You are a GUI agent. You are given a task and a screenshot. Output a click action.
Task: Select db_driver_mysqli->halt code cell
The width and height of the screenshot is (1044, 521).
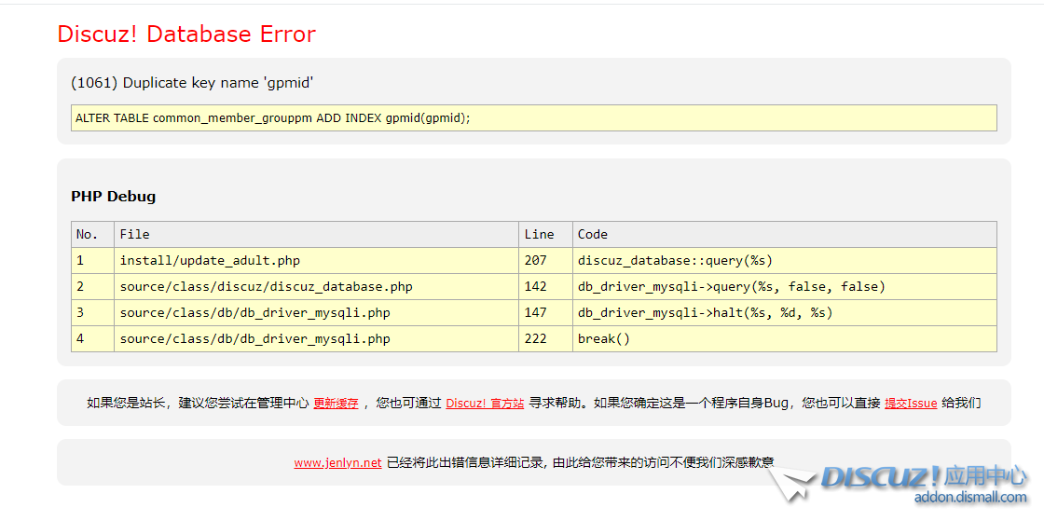click(x=785, y=313)
